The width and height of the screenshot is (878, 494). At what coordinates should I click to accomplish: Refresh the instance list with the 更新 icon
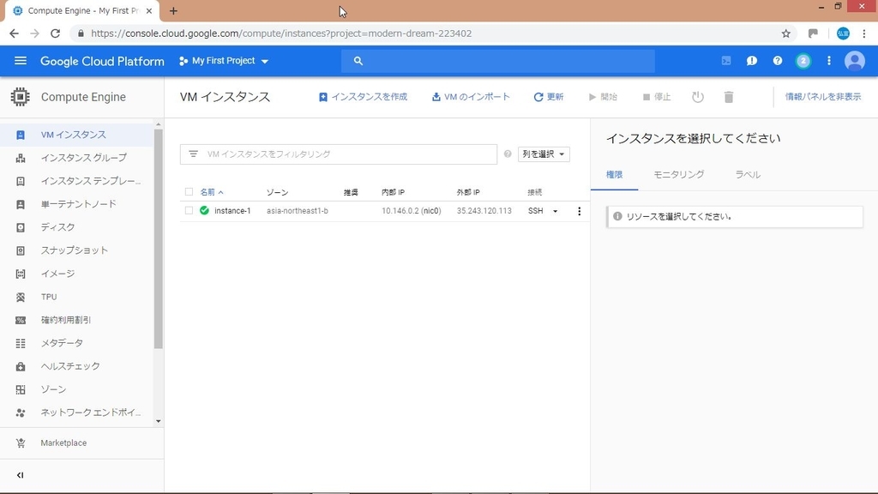(549, 97)
